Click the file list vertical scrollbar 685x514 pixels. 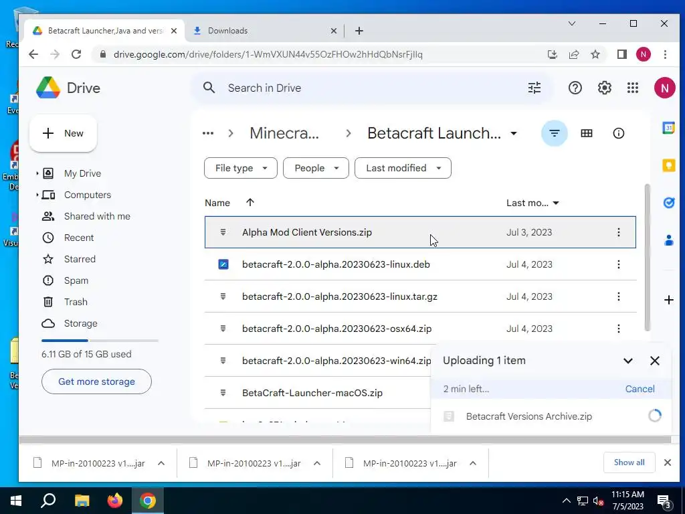pos(647,257)
